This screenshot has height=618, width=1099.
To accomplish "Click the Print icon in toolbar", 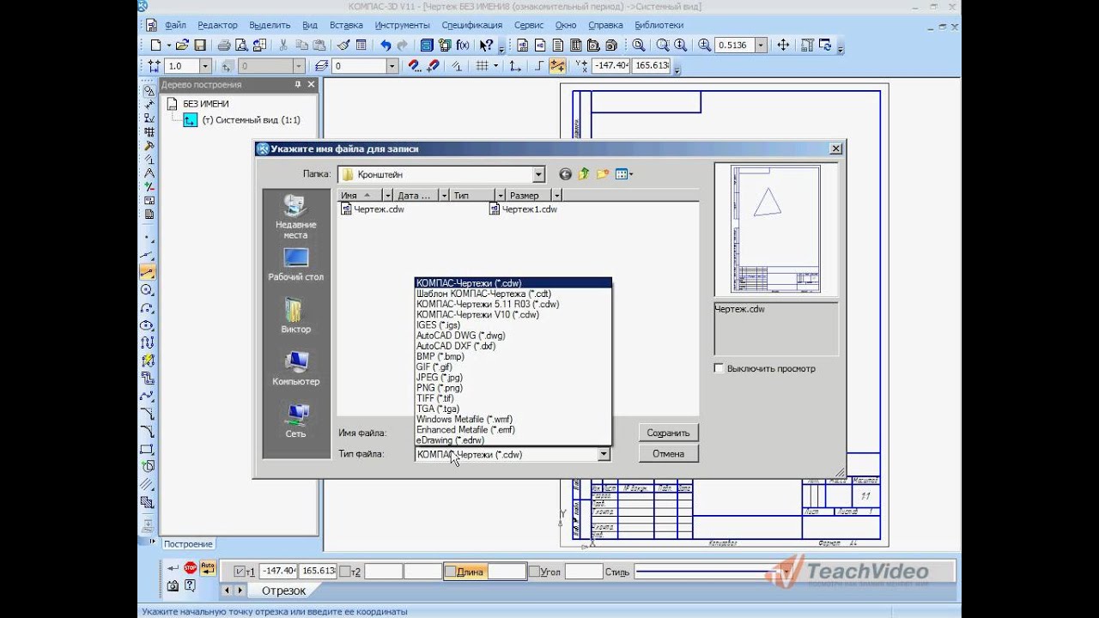I will tap(224, 45).
